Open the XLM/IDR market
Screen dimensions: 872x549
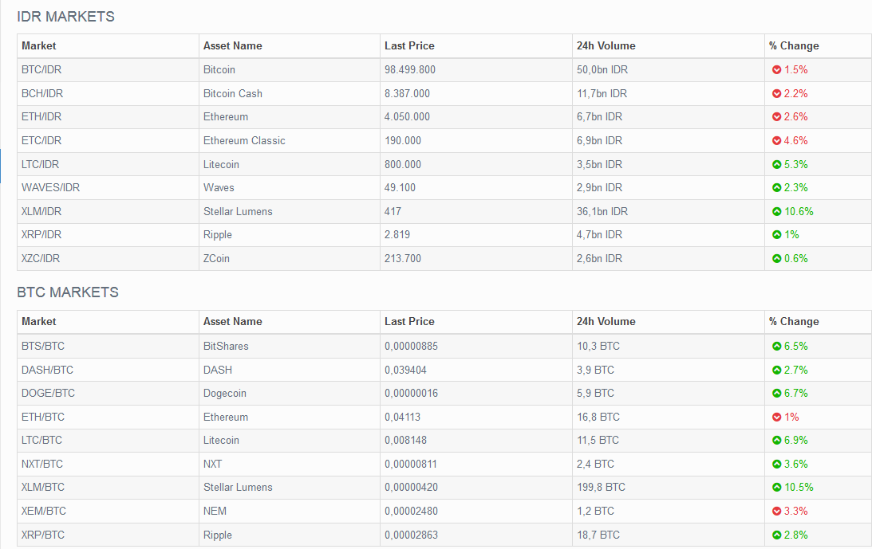(41, 212)
